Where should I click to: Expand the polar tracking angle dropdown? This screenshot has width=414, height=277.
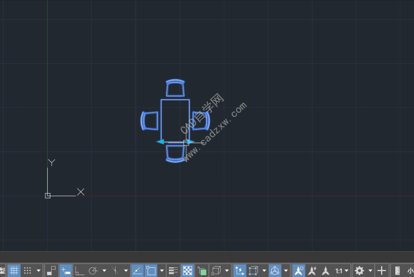104,271
